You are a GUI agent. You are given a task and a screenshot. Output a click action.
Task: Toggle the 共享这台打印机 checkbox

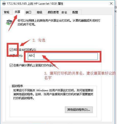point(11,50)
